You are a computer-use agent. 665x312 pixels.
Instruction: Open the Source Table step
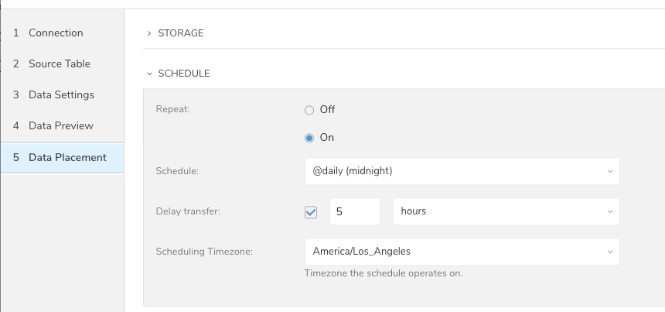(x=59, y=63)
